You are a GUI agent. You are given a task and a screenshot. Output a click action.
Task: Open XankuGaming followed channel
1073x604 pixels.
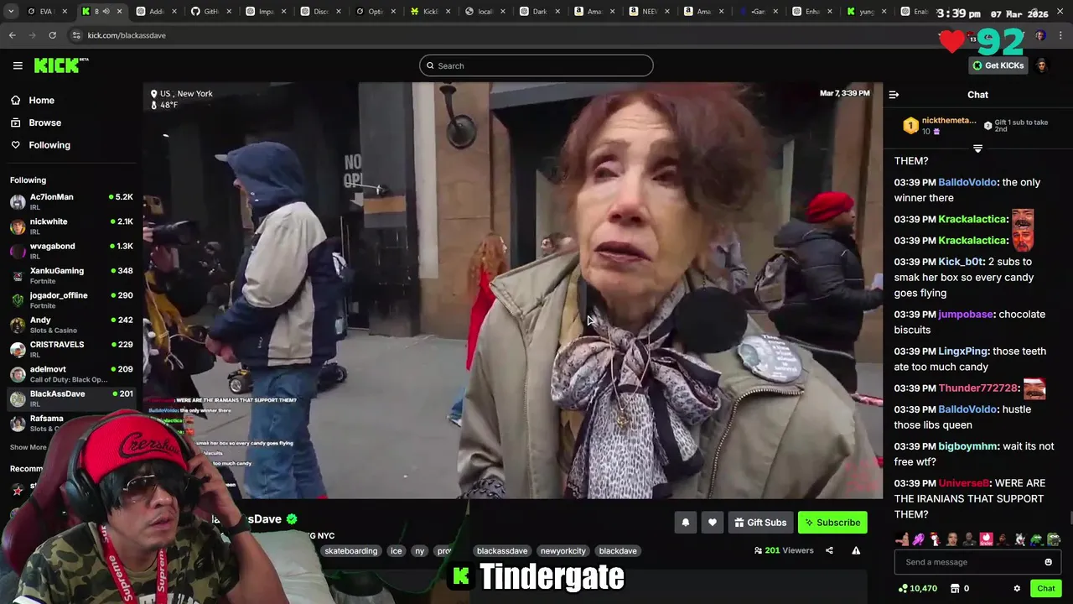[x=71, y=275]
